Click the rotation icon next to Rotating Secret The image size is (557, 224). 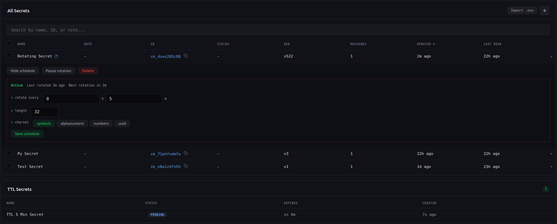pyautogui.click(x=56, y=56)
